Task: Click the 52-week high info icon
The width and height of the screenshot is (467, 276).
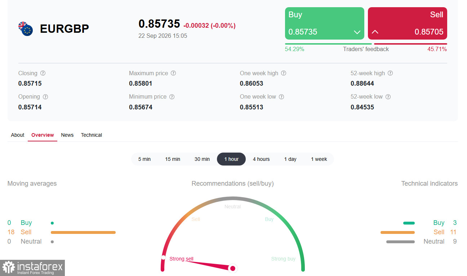Action: (x=390, y=73)
